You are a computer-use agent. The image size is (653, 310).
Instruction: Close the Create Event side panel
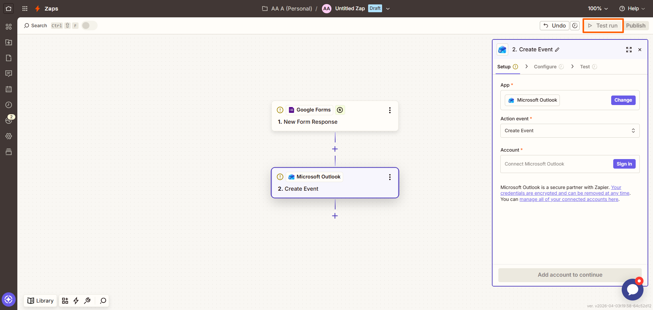pyautogui.click(x=640, y=50)
